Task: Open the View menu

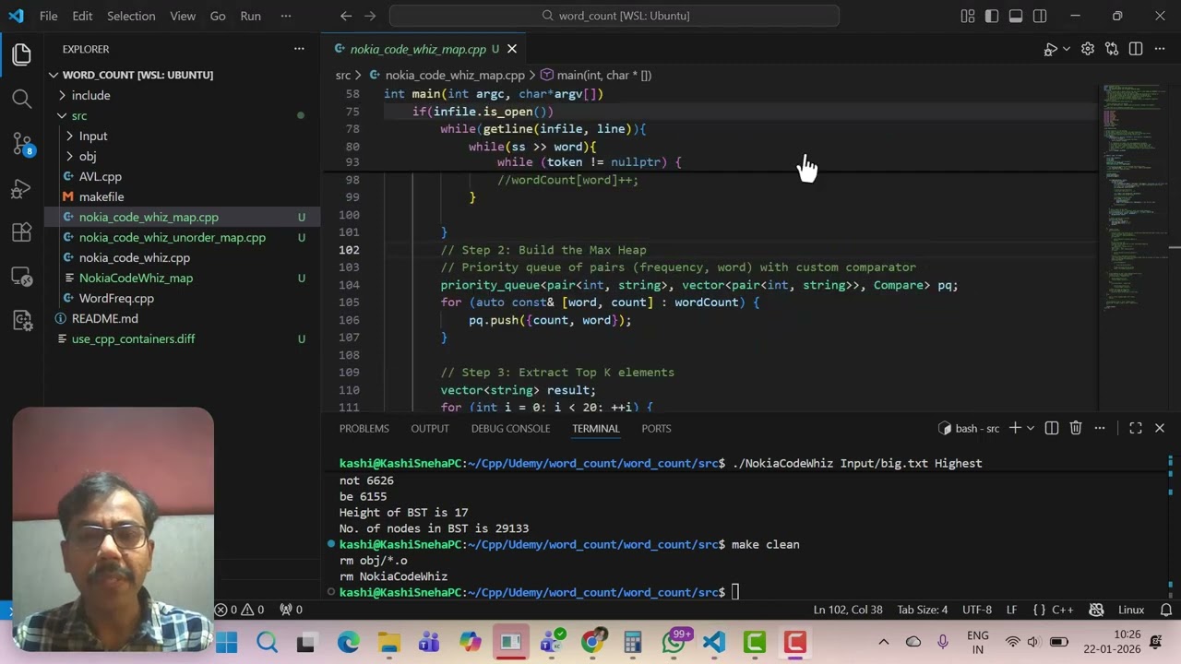Action: [183, 16]
